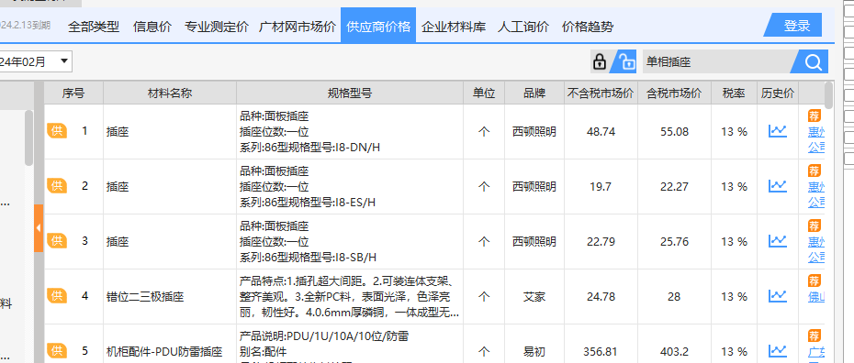The image size is (854, 363).
Task: Sort by 含税市场价 column header
Action: 674,93
